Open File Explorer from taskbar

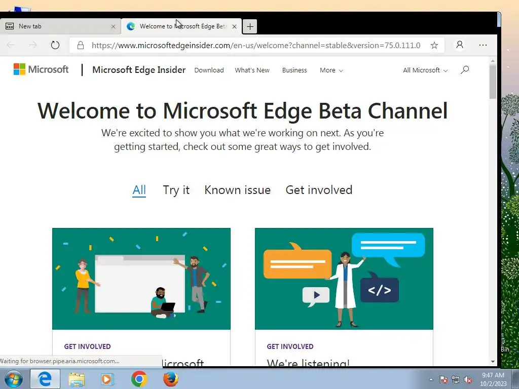(77, 379)
